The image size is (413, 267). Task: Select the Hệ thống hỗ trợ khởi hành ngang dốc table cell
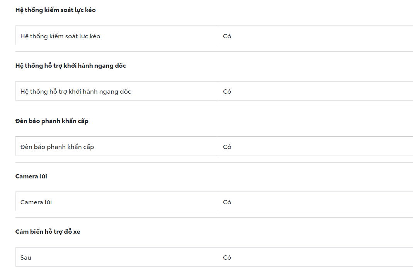76,92
